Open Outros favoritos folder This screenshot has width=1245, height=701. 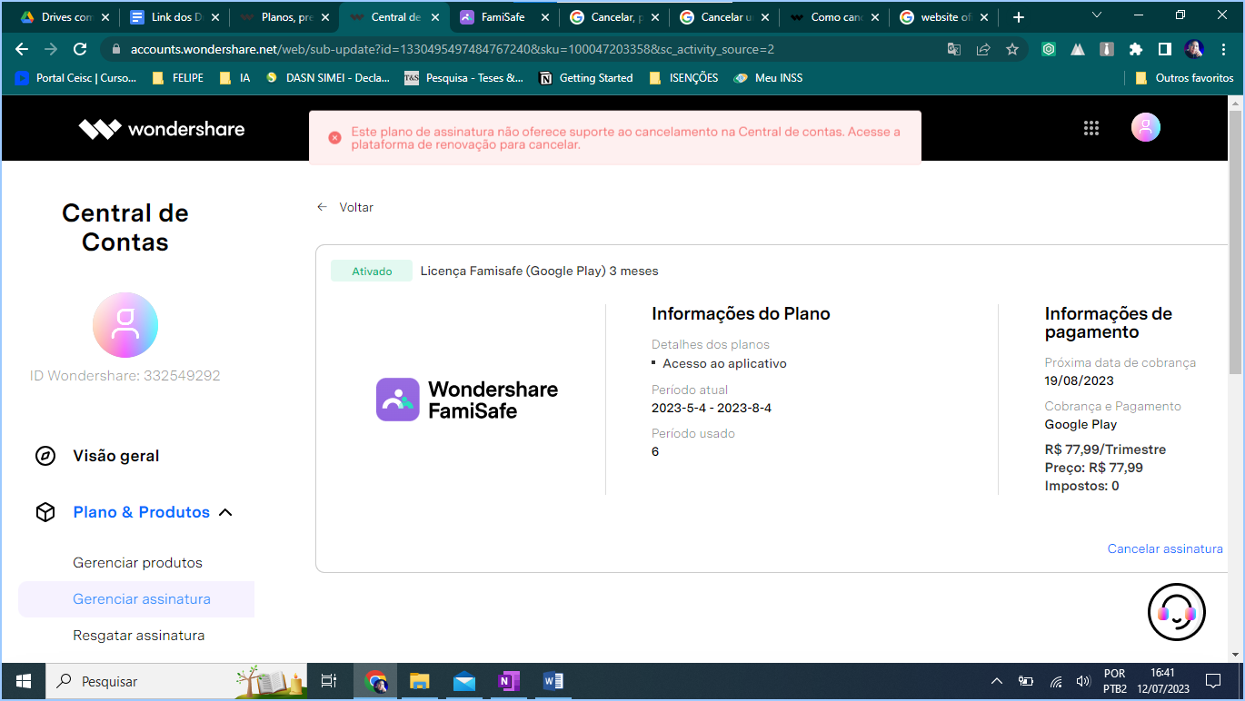pos(1184,78)
